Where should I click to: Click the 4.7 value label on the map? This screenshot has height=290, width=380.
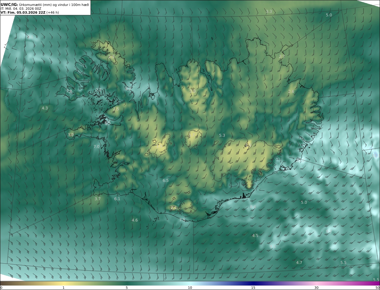[299, 263]
